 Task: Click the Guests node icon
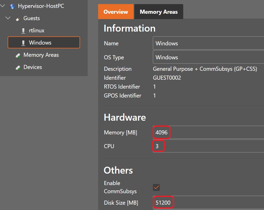tap(18, 19)
